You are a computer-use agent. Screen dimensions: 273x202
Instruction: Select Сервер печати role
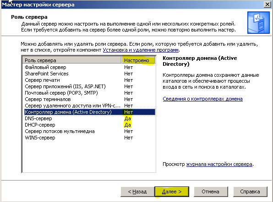pos(90,80)
